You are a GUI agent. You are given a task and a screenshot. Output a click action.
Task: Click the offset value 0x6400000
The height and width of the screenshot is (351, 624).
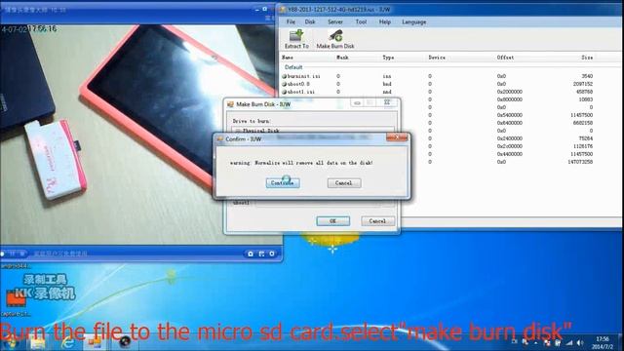click(509, 123)
